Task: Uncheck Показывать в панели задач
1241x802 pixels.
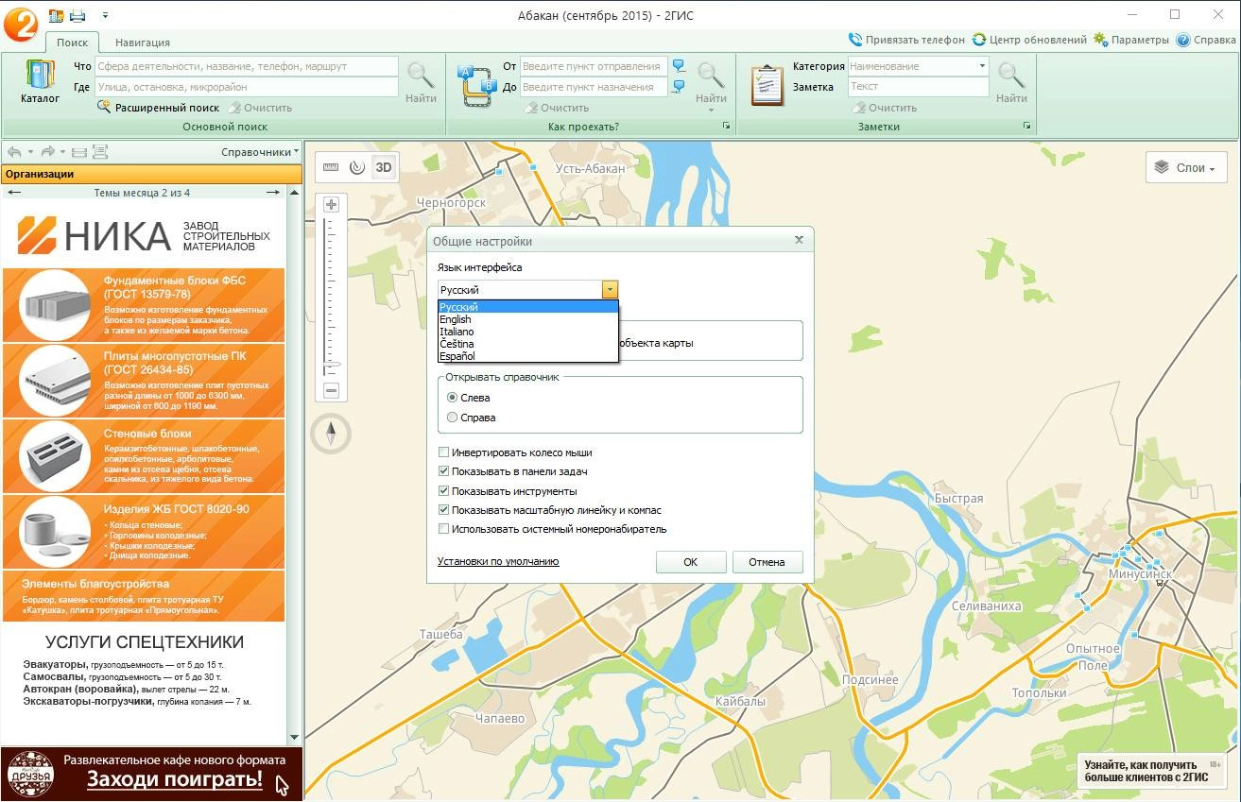Action: (444, 471)
